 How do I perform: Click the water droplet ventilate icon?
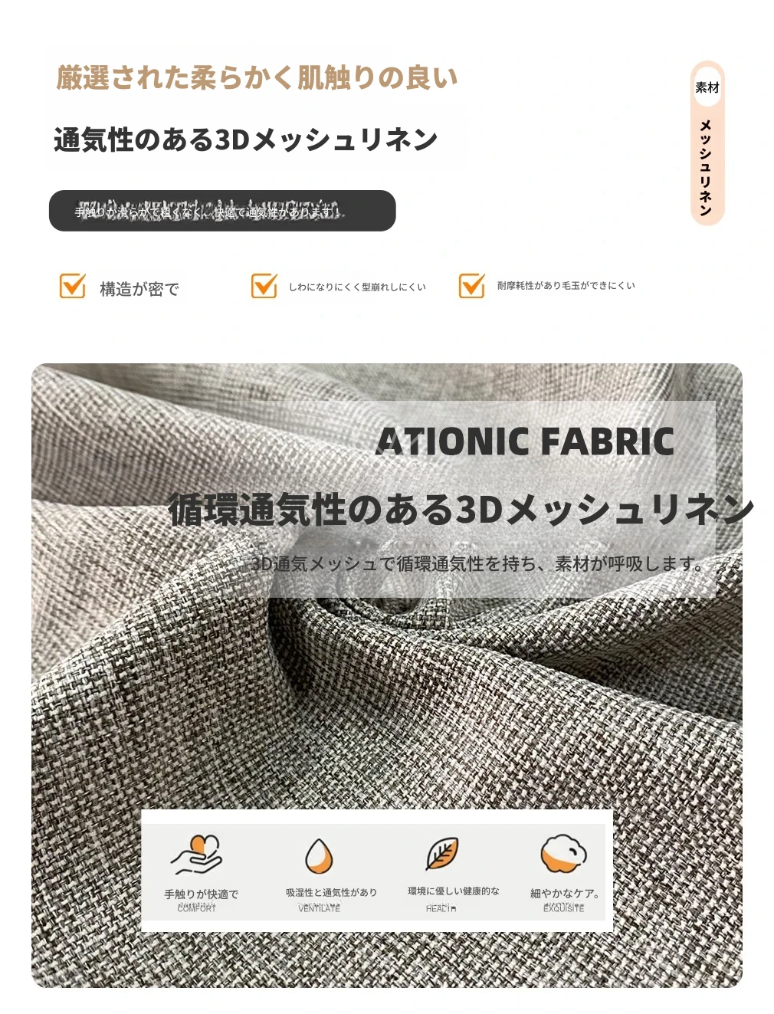319,856
